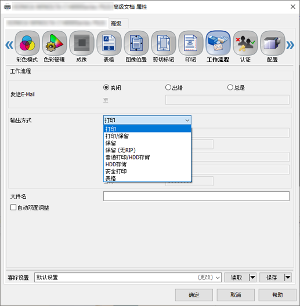This screenshot has width=300, height=306.
Task: Choose 打印 in the output list
Action: click(x=147, y=129)
